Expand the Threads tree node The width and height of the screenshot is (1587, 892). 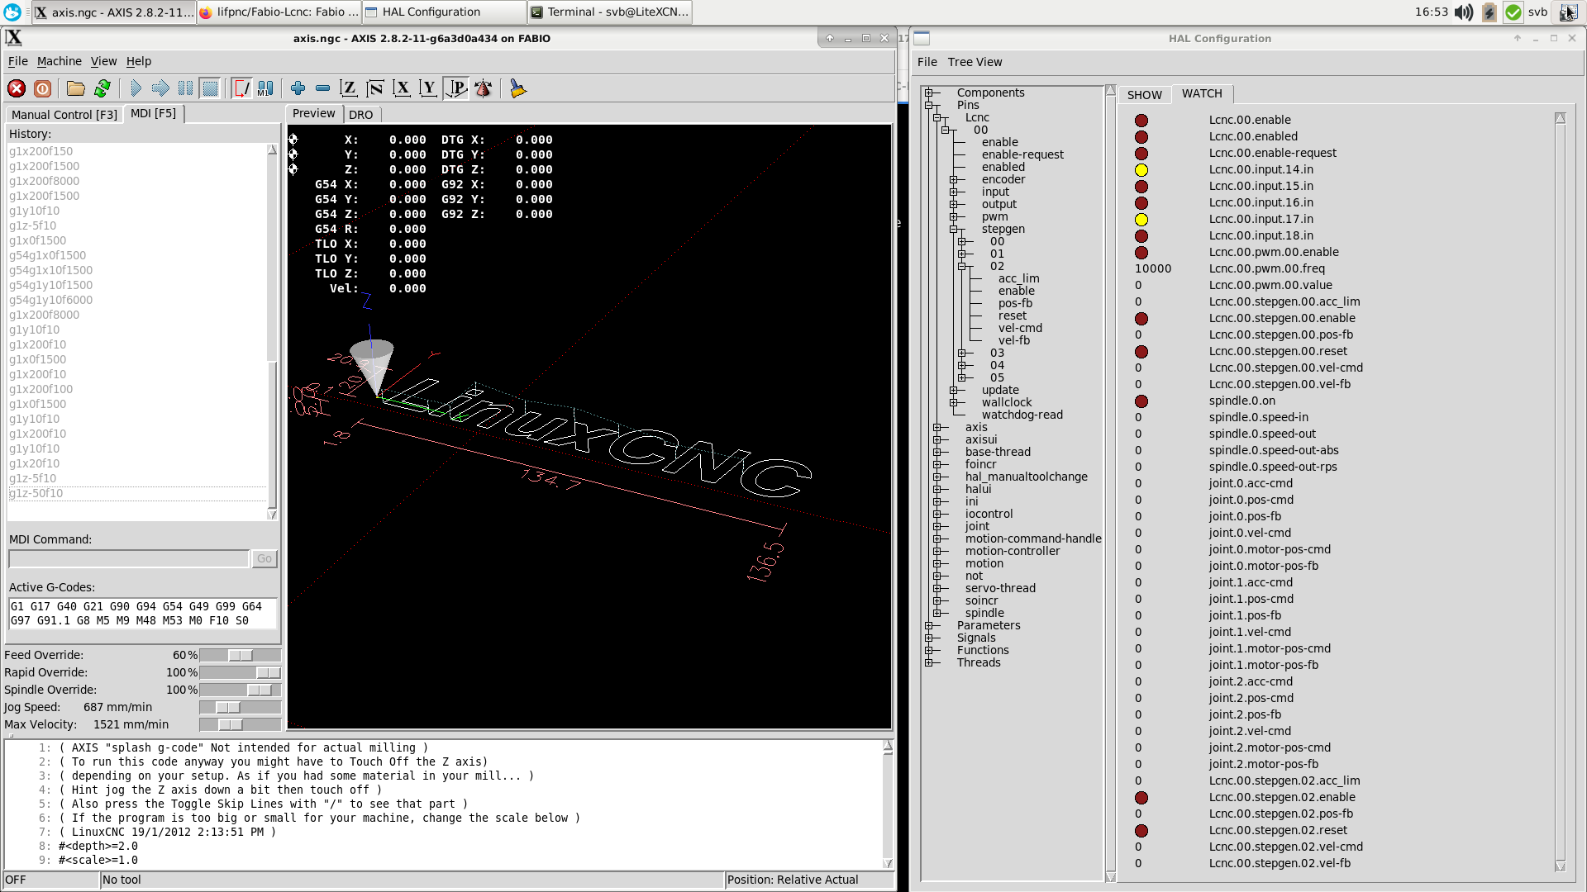[x=928, y=662]
